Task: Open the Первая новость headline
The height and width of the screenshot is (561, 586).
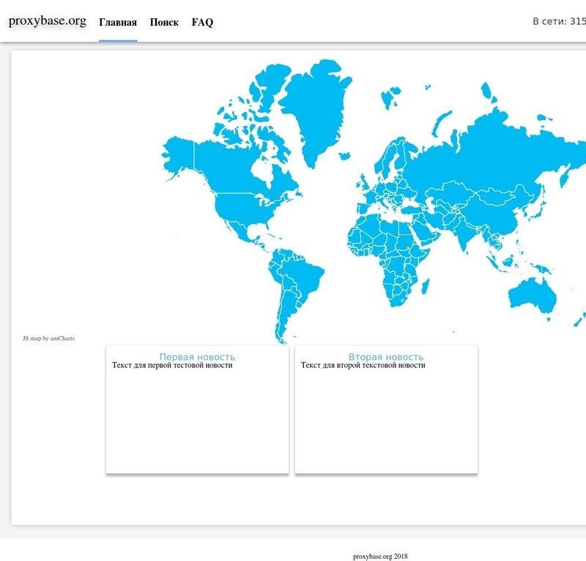Action: [x=197, y=357]
